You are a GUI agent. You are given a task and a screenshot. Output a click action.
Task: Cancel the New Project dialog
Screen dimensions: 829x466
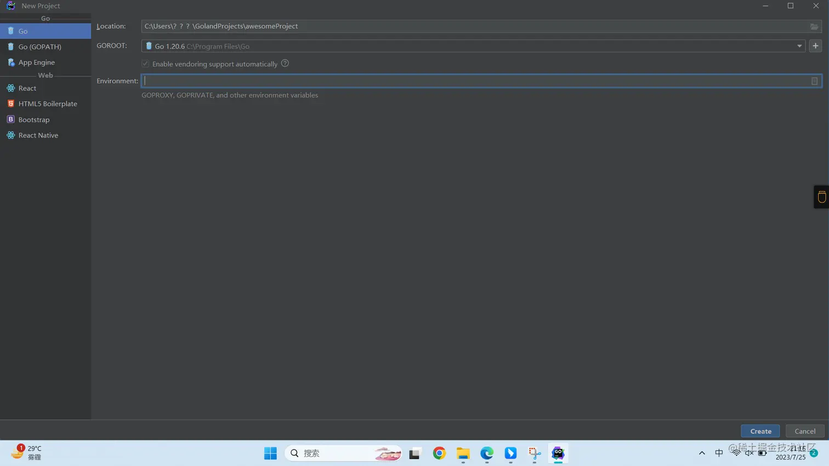click(805, 431)
